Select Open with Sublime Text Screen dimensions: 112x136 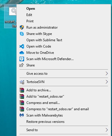click(64, 40)
